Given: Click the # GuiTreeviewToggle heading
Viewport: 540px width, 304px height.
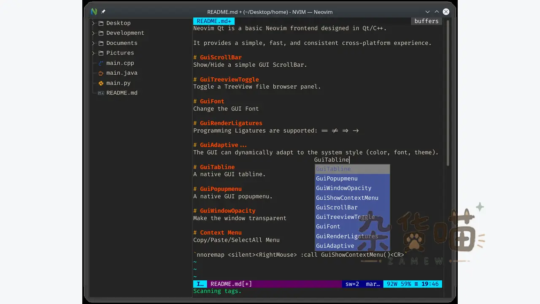Looking at the screenshot, I should (x=226, y=79).
